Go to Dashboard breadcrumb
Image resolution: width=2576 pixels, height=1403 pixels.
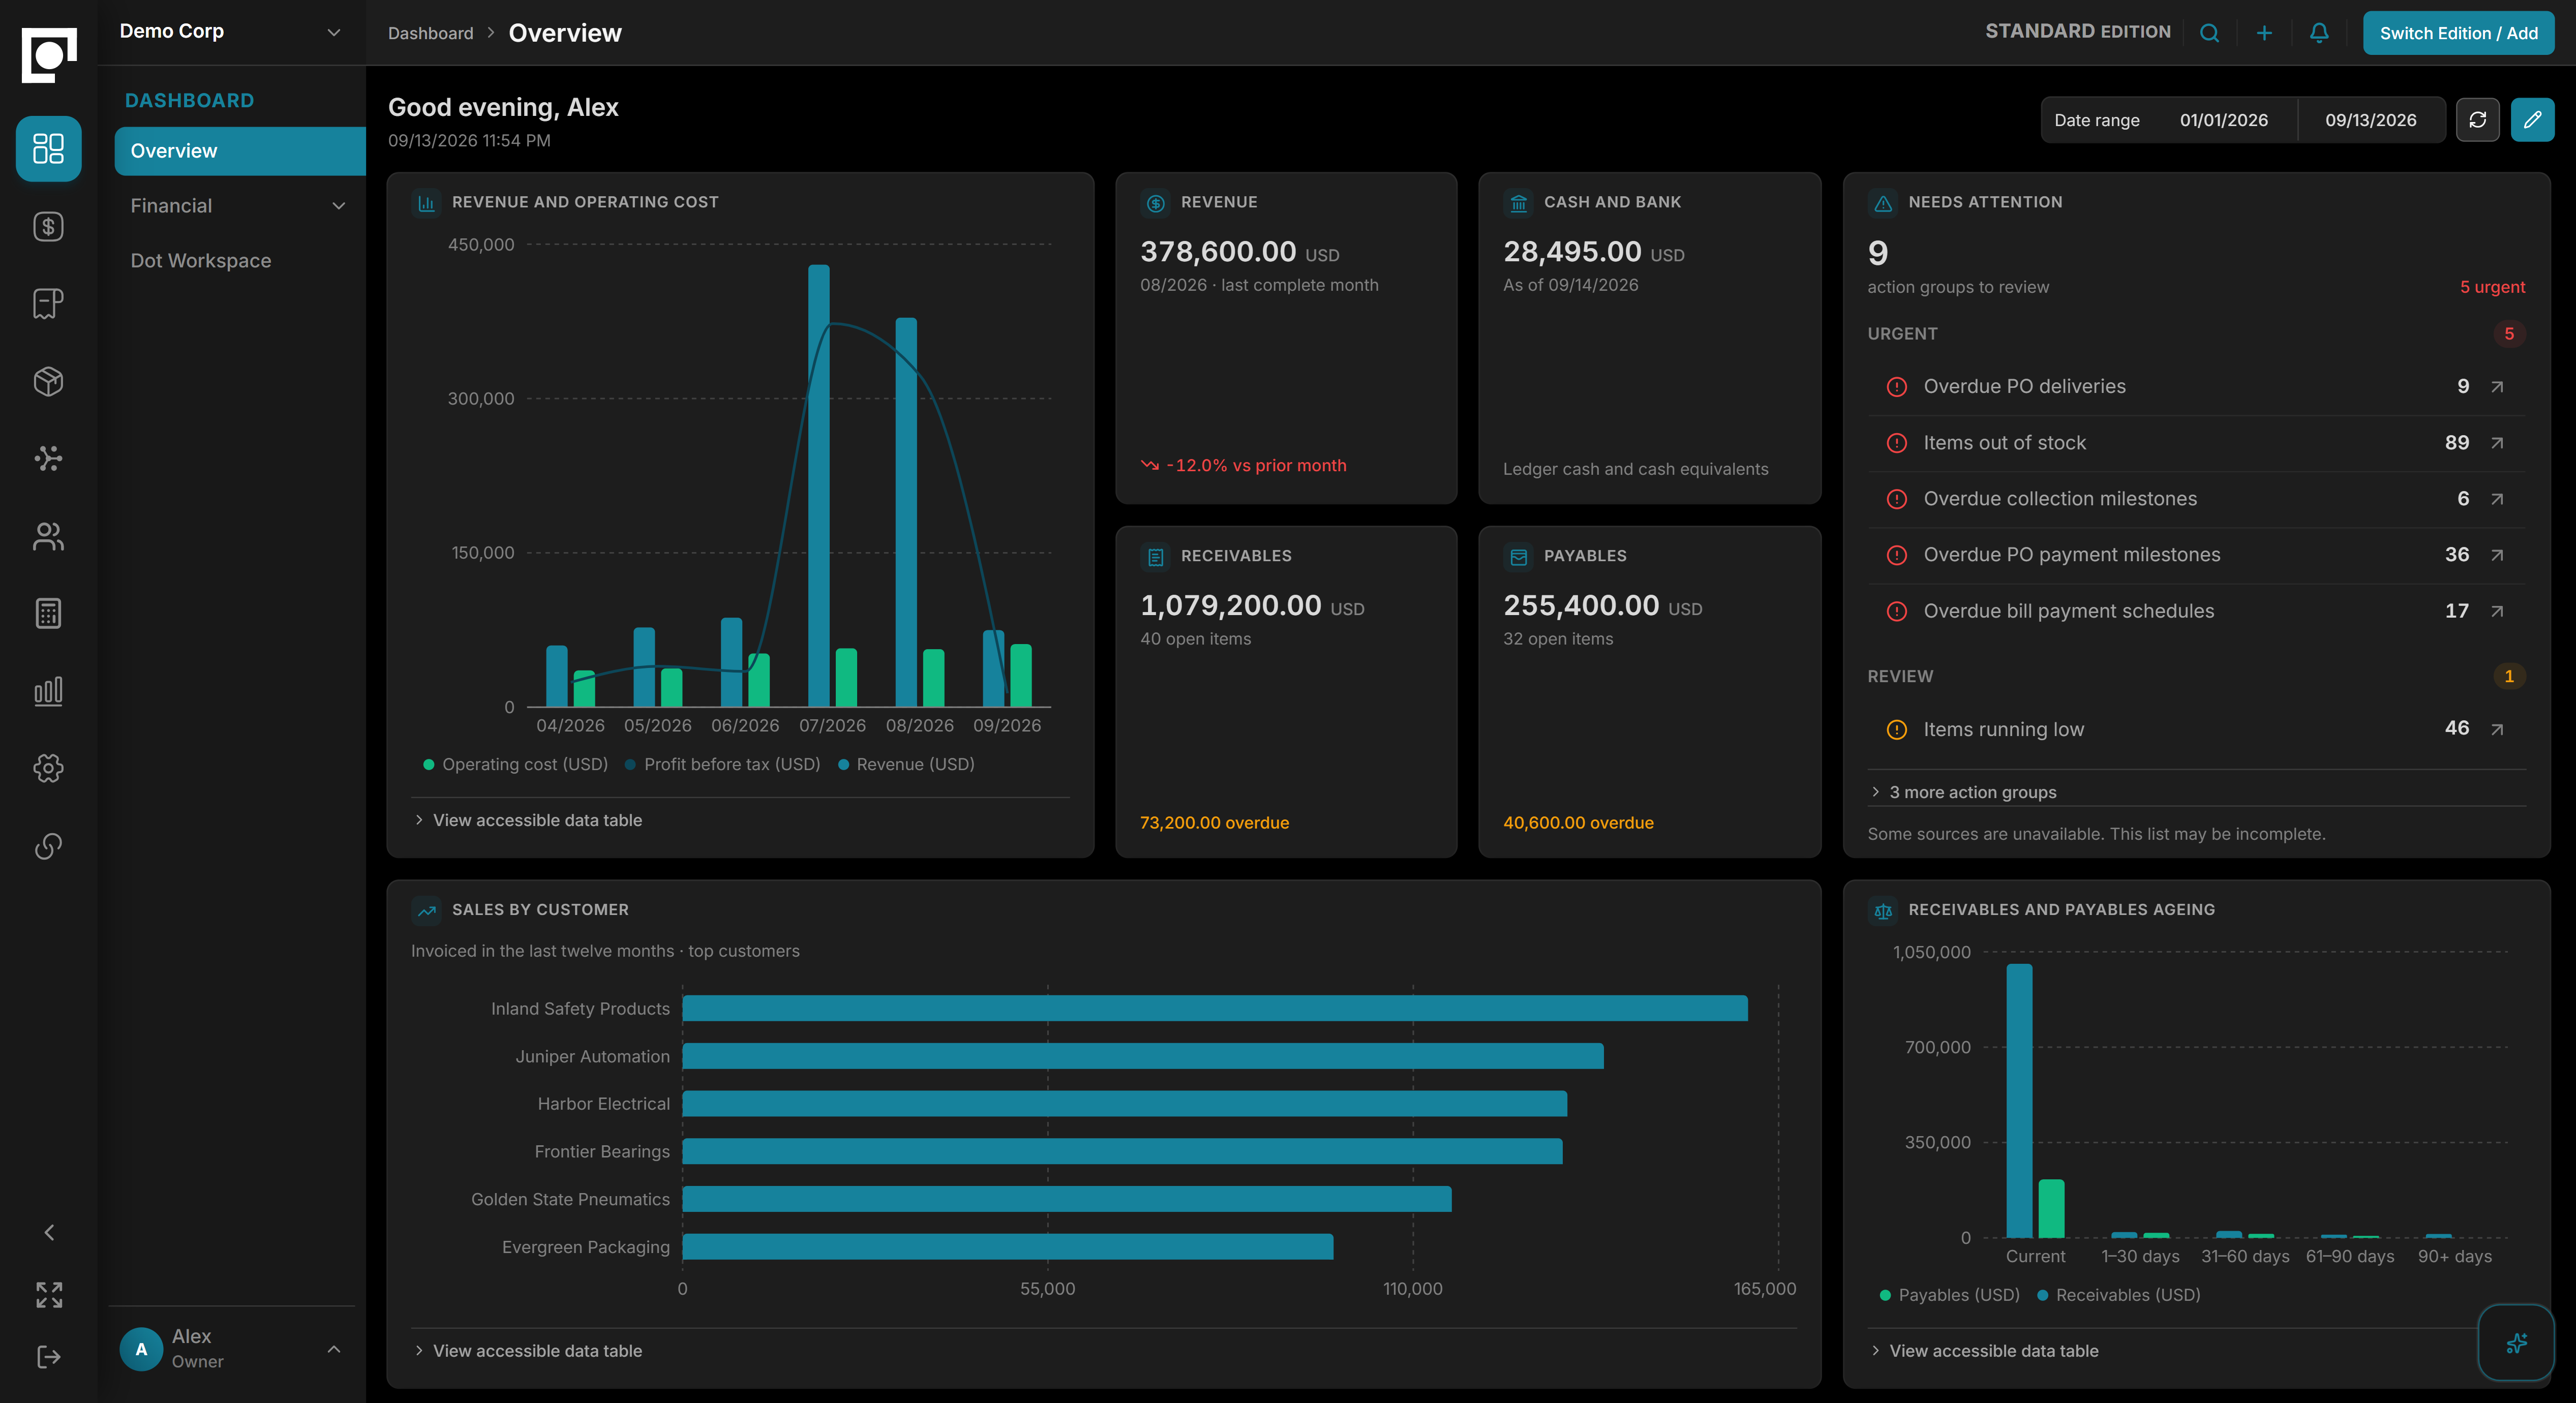coord(431,33)
